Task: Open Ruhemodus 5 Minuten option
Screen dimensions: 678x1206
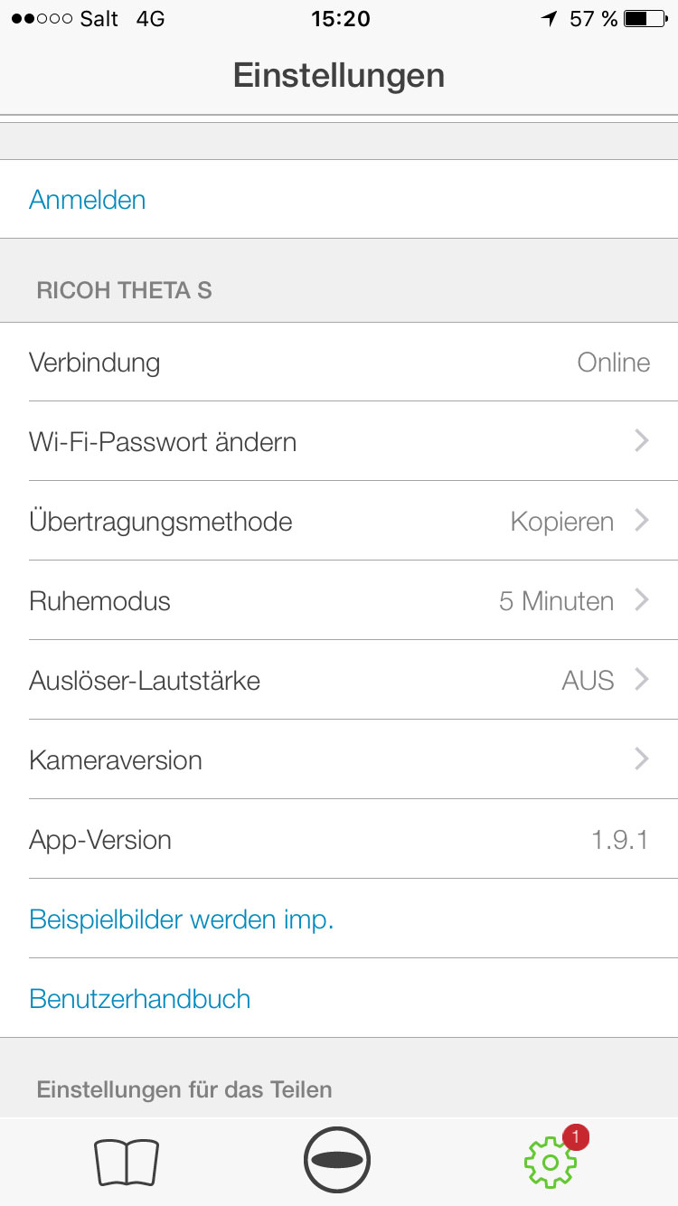Action: click(339, 600)
